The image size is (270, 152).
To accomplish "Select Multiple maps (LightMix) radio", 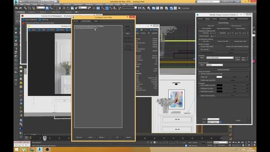I will point(200,80).
